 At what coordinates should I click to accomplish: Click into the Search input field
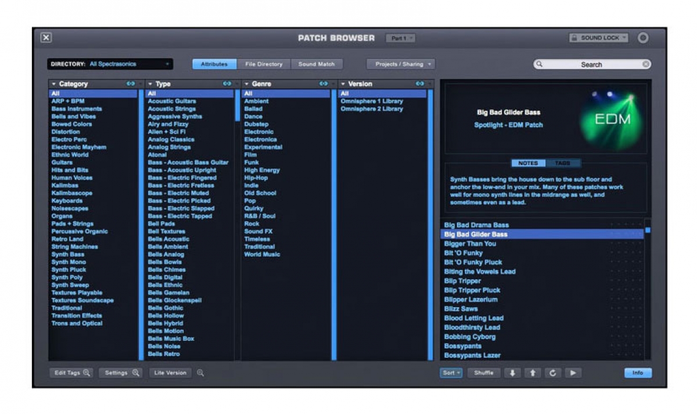[x=592, y=64]
